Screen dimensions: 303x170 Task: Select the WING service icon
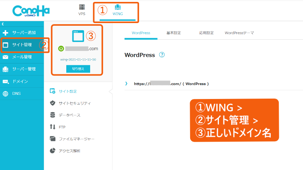click(117, 7)
